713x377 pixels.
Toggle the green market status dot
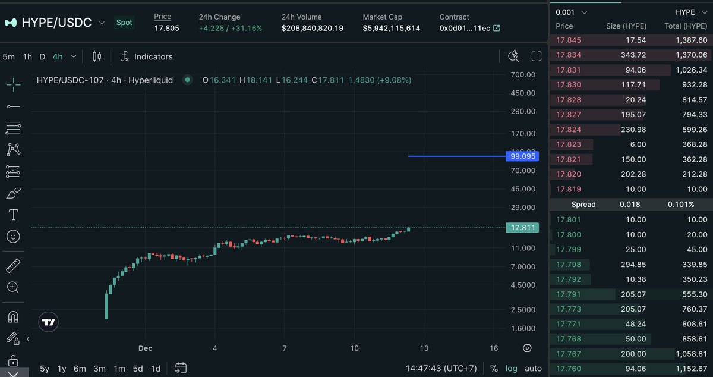(x=187, y=80)
